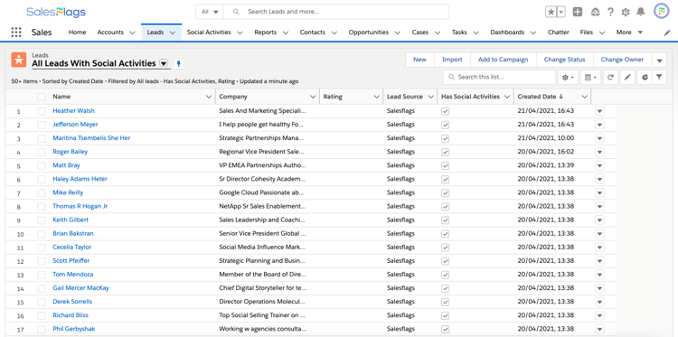The height and width of the screenshot is (337, 678).
Task: Toggle the select-all checkbox in header
Action: [41, 97]
